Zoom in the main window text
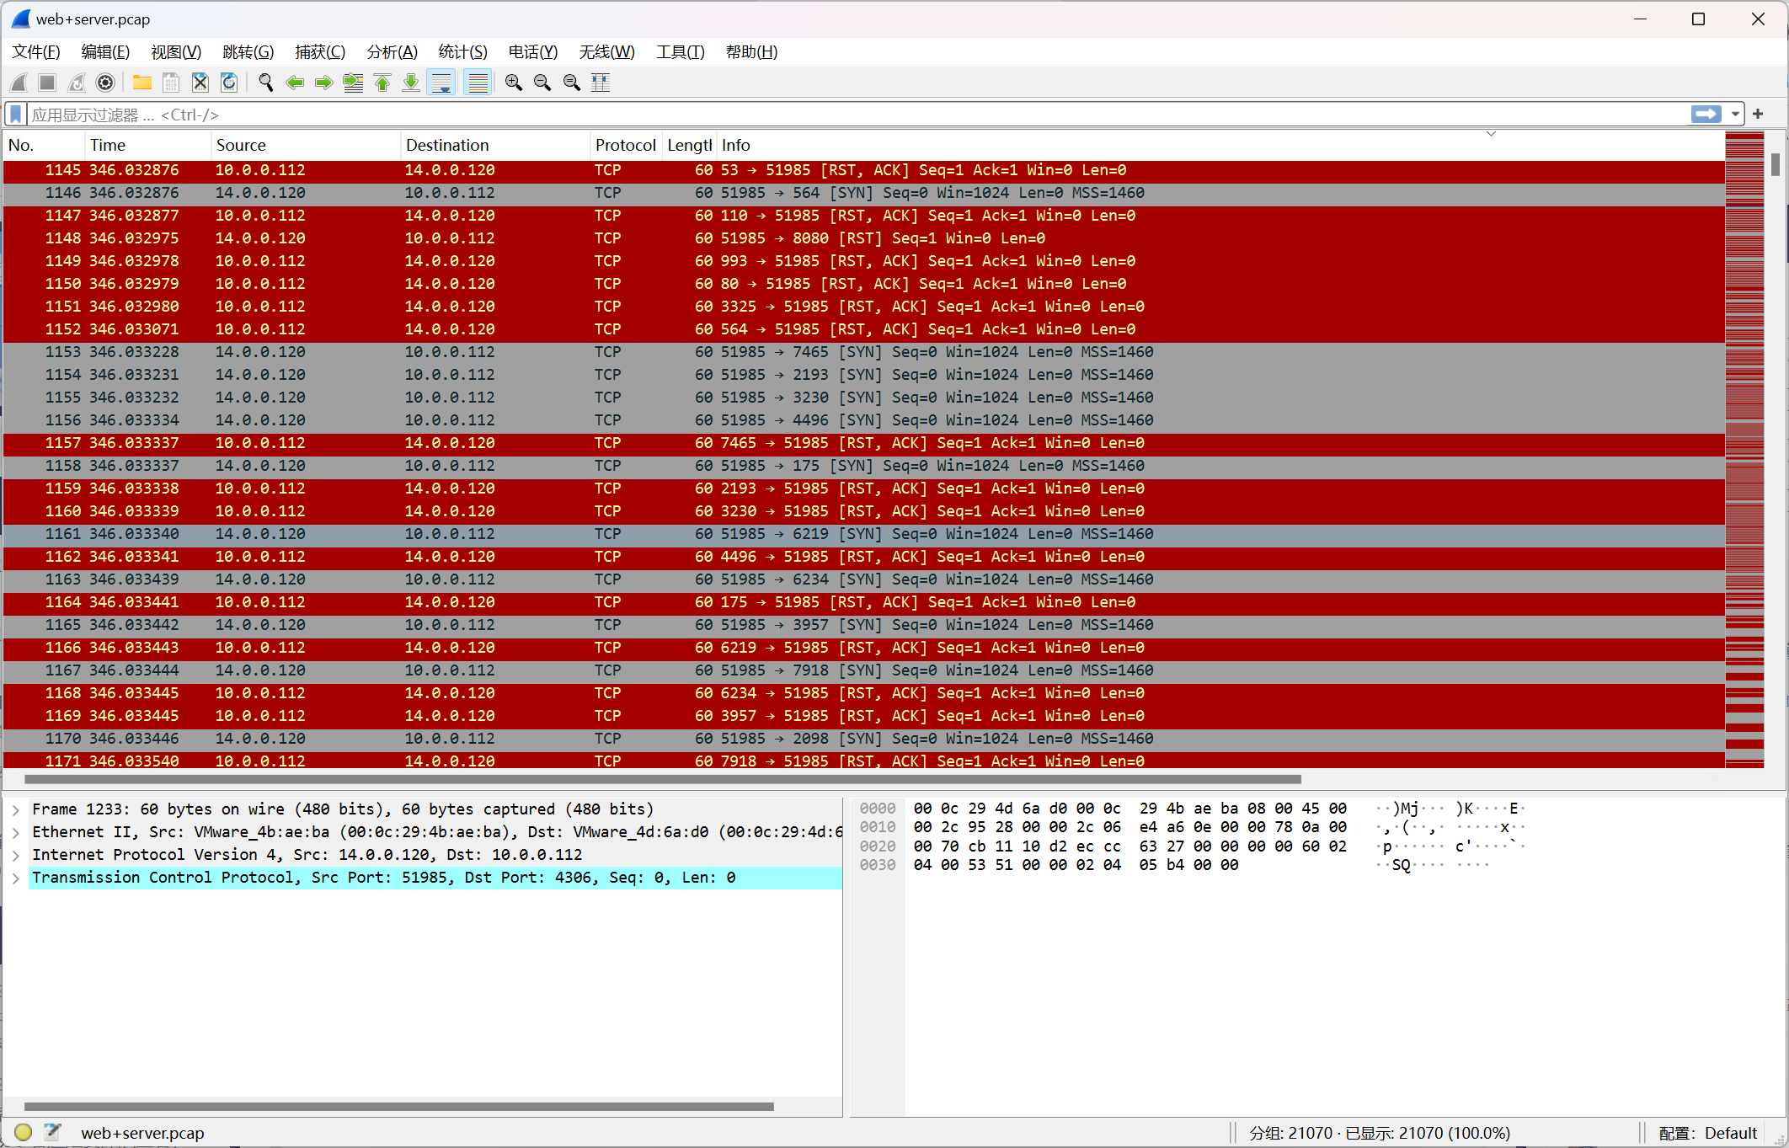The height and width of the screenshot is (1148, 1789). pyautogui.click(x=513, y=83)
